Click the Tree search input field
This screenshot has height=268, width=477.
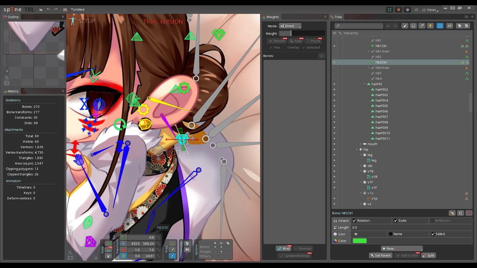click(x=359, y=26)
